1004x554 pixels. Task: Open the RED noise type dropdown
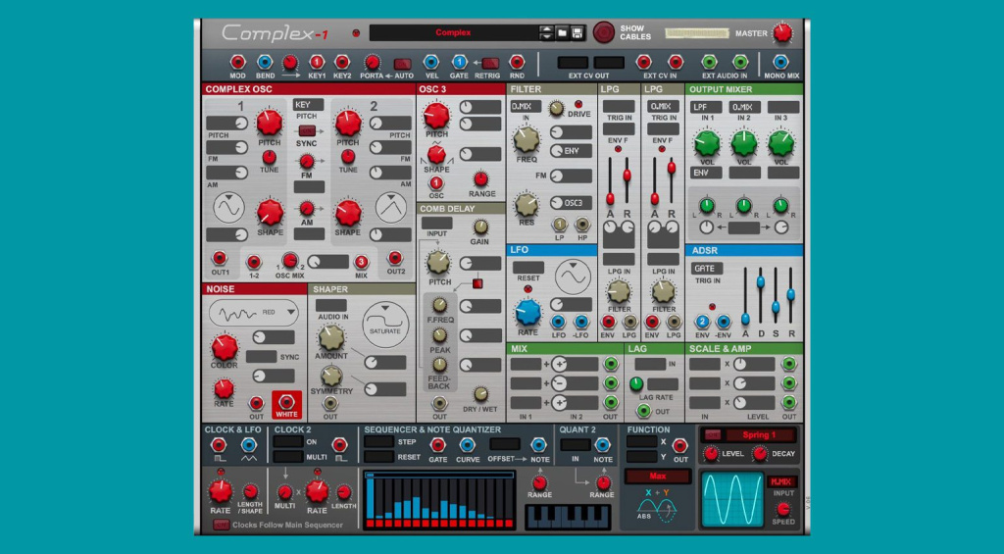pos(254,313)
